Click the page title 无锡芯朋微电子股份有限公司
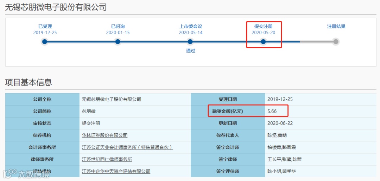 coord(56,7)
